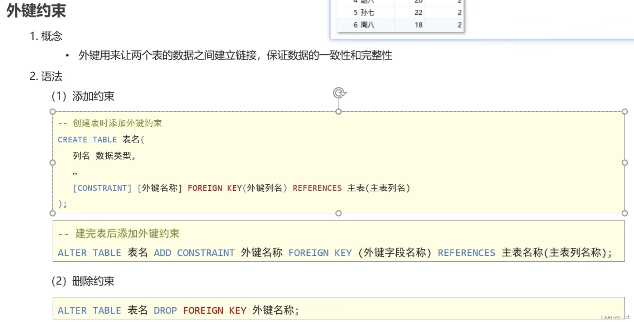634x322 pixels.
Task: Click the comment 创建表时添加外键约束
Action: [110, 123]
